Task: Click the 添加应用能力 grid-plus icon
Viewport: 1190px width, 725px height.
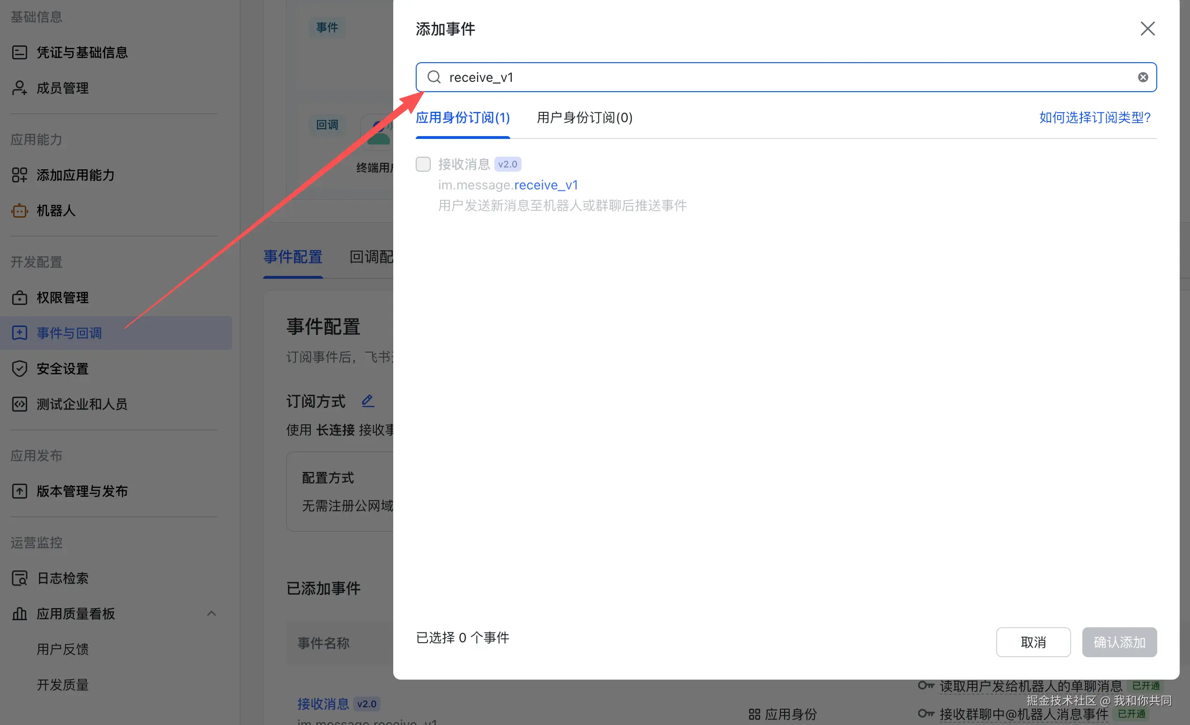Action: [19, 175]
